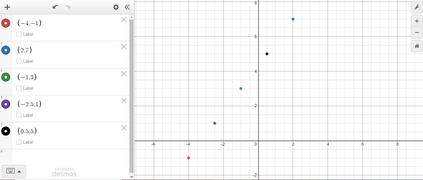Open graph settings wrench
Screen dimensions: 423x180
point(417,7)
